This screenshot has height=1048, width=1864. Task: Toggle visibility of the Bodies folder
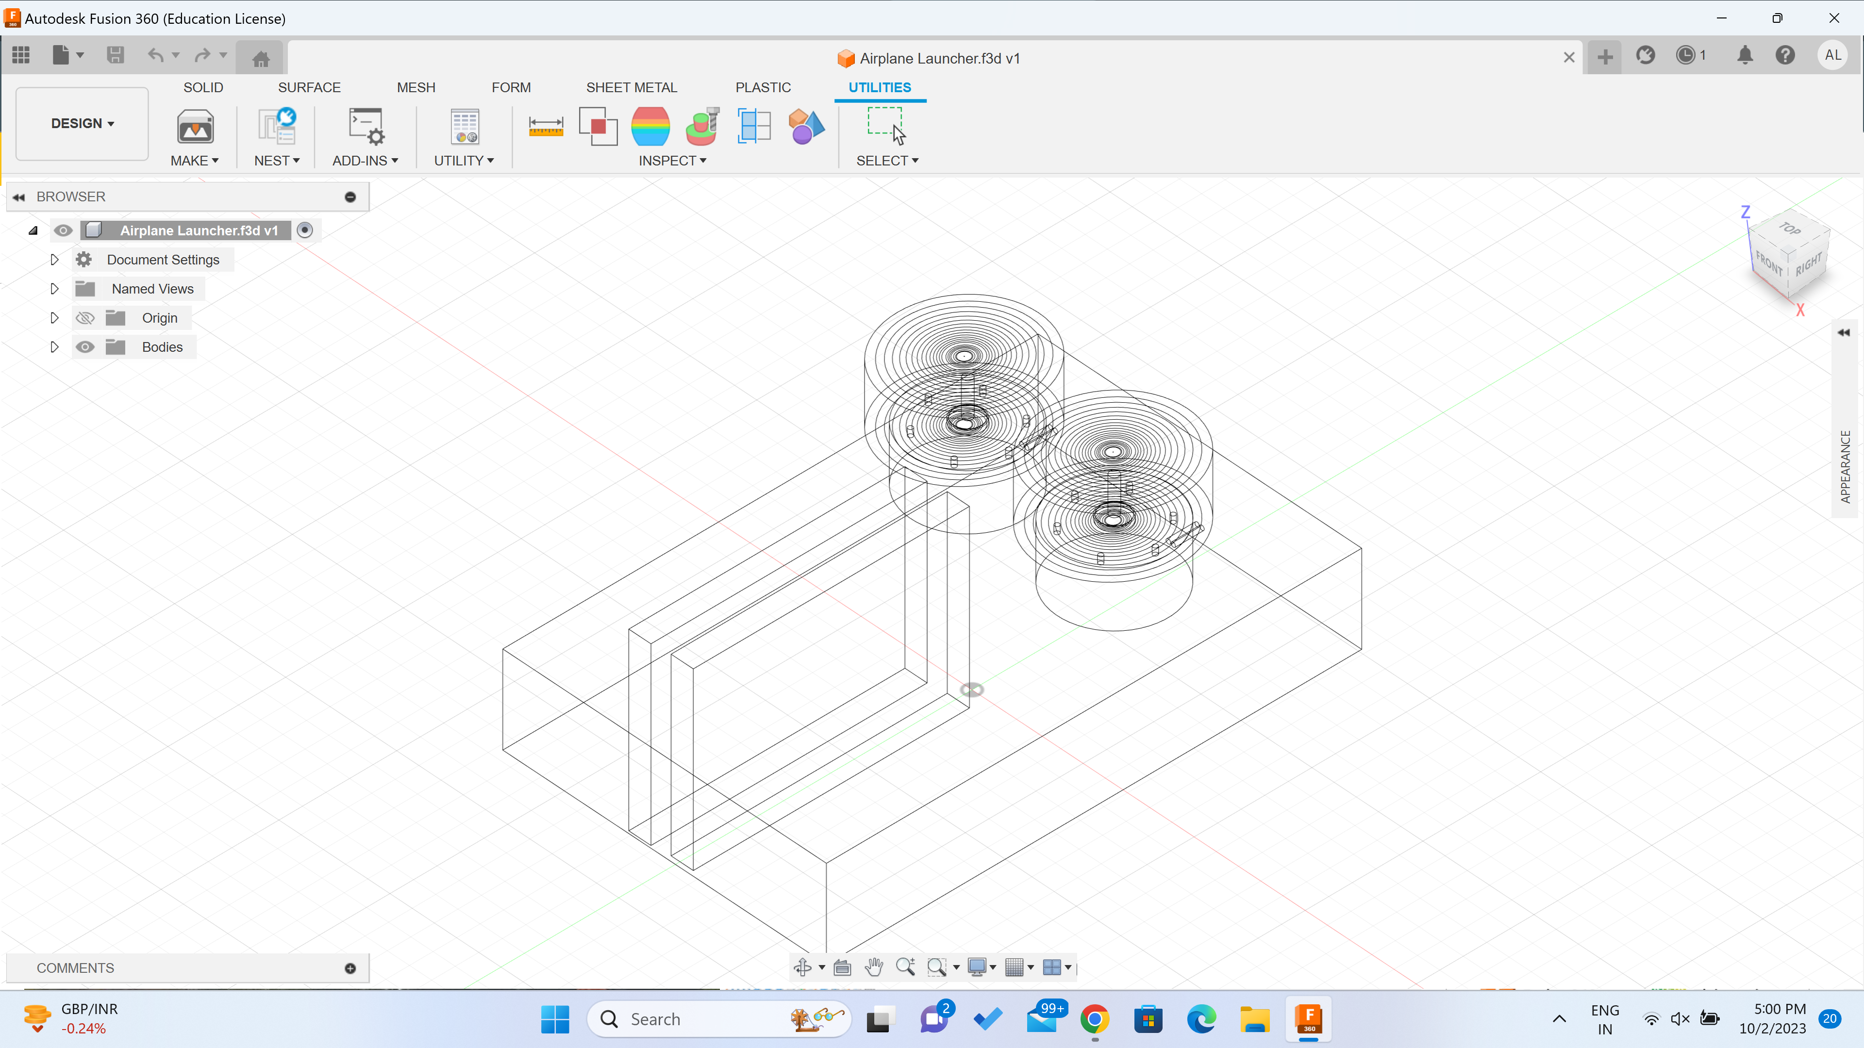[x=84, y=346]
